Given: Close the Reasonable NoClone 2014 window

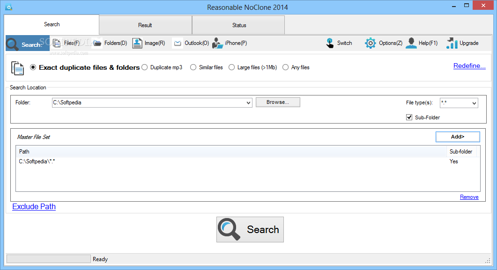Looking at the screenshot, I should [483, 5].
